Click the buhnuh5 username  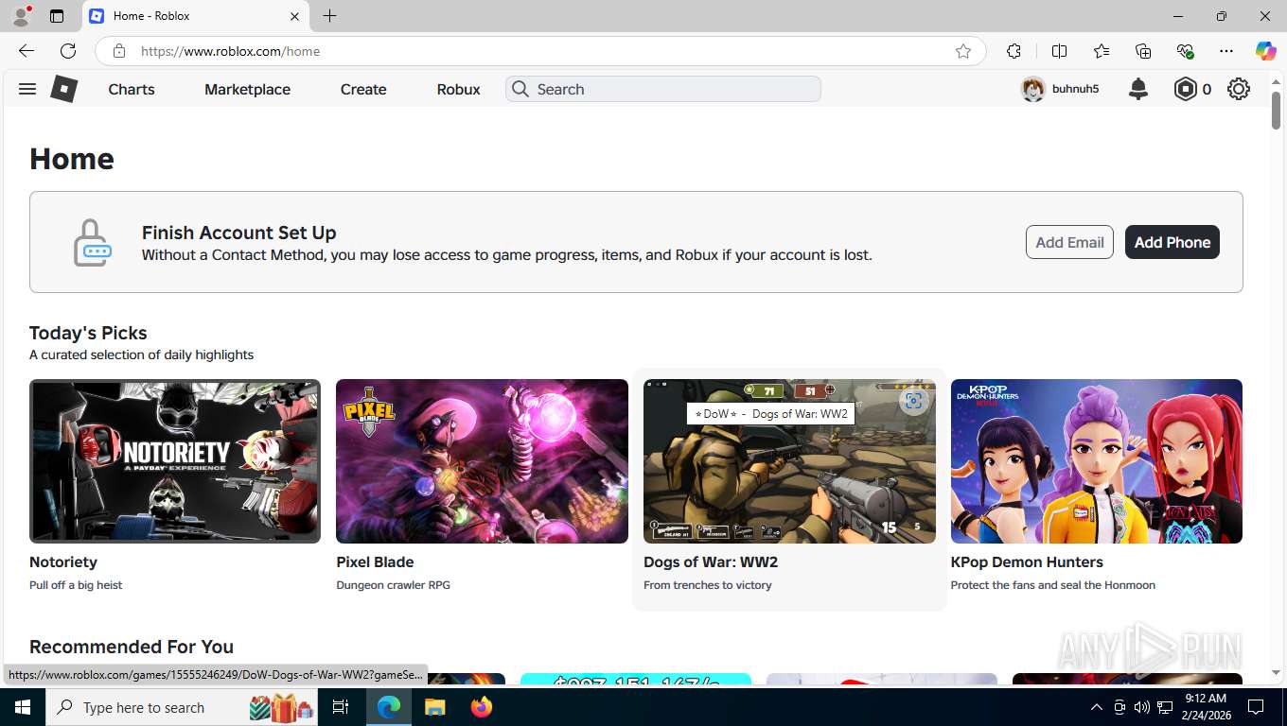[x=1076, y=89]
